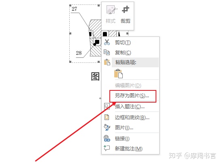Click the Insert Caption icon
The width and height of the screenshot is (222, 165).
click(x=107, y=106)
